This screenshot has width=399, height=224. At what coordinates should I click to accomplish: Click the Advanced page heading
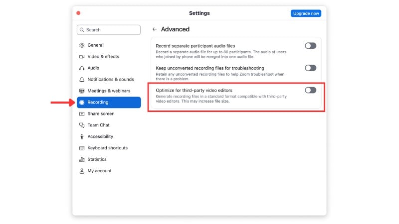point(176,29)
